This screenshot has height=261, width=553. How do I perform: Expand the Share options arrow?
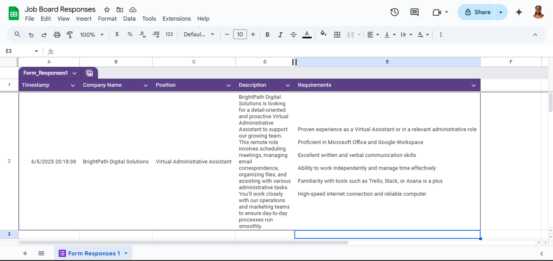pos(500,12)
